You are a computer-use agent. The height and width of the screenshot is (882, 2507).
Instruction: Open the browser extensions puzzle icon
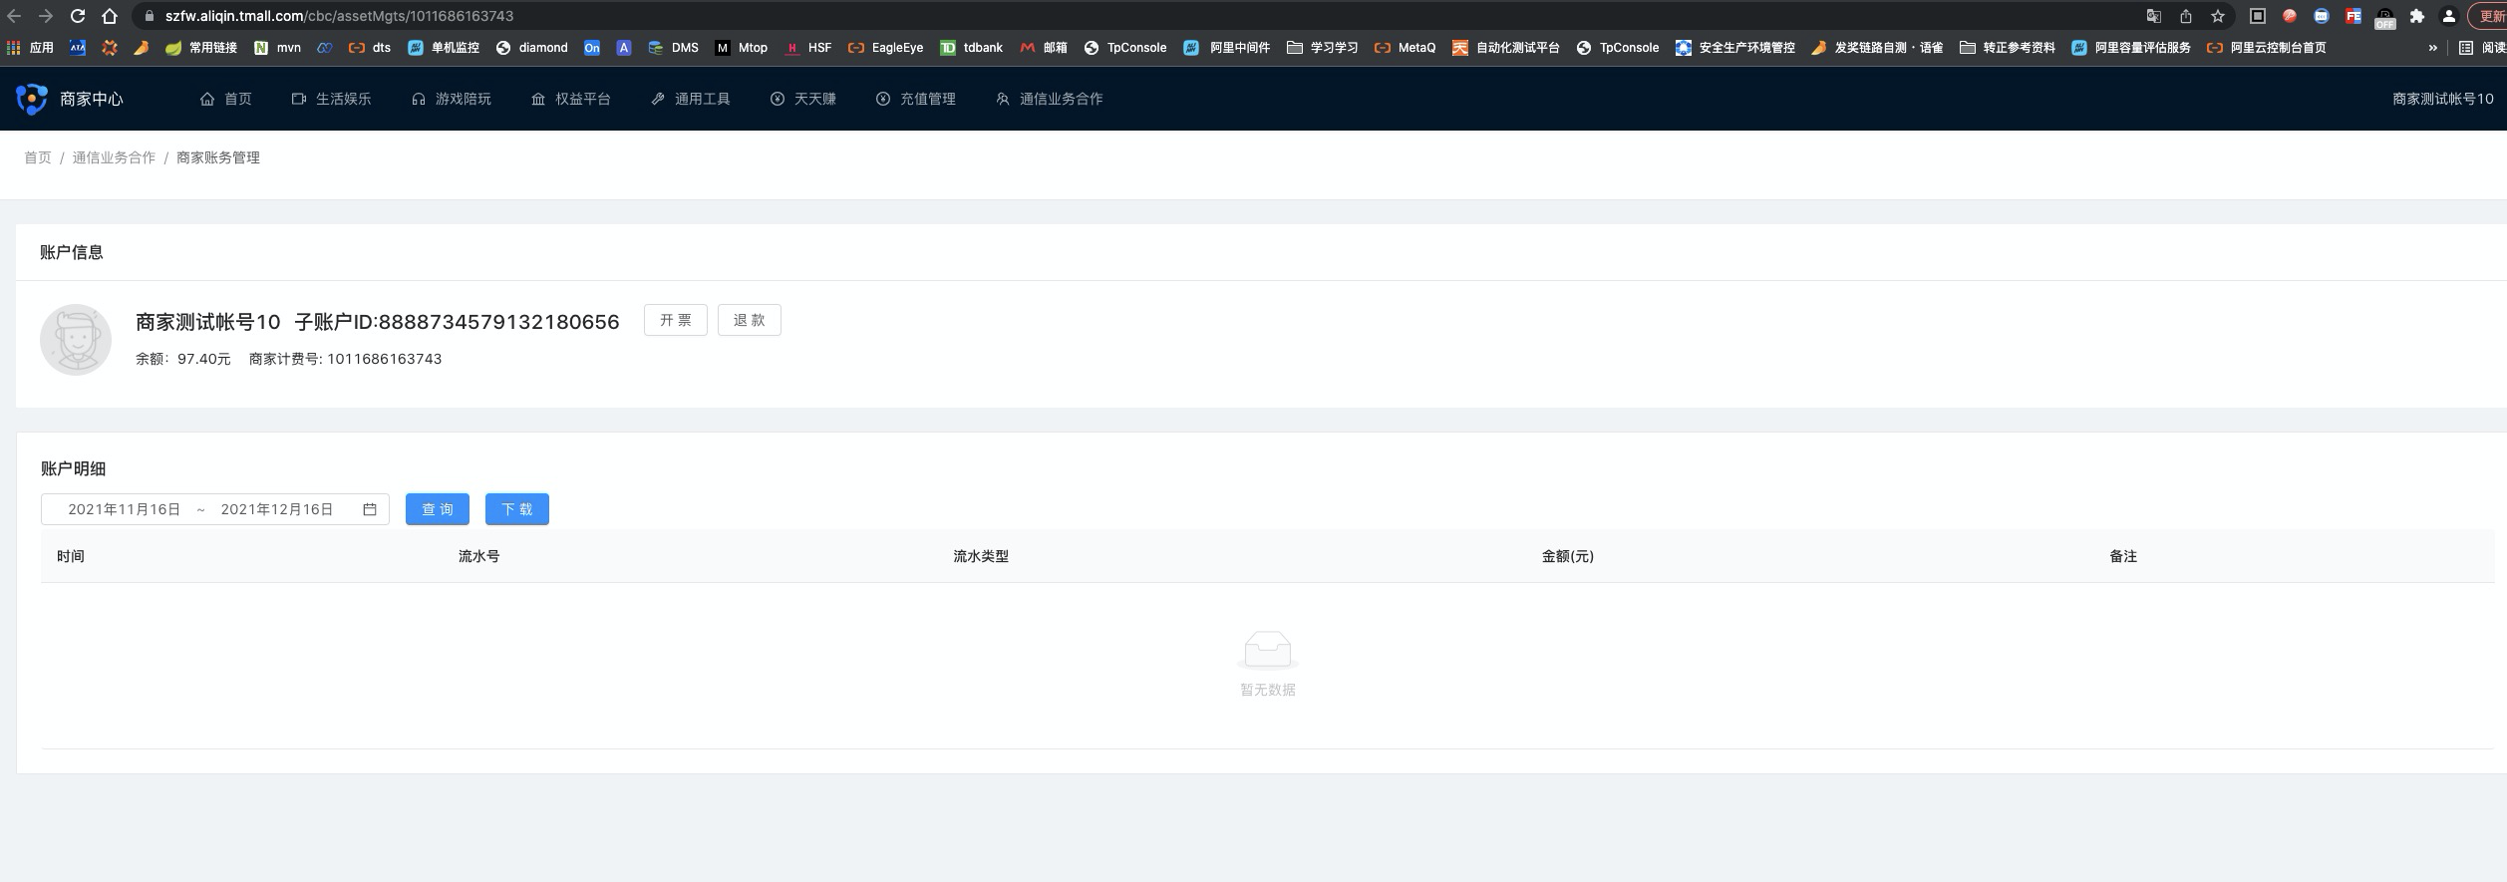pos(2417,16)
